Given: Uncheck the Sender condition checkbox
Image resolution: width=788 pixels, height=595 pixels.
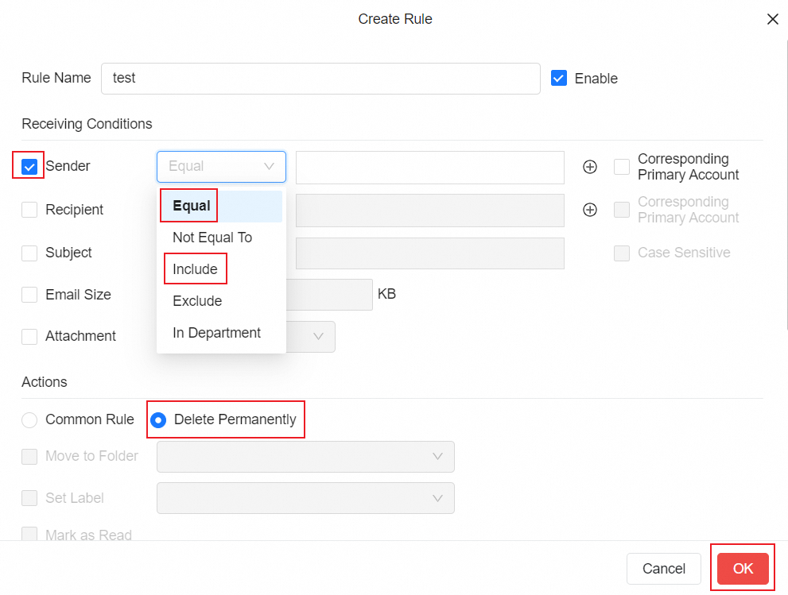Looking at the screenshot, I should point(29,167).
